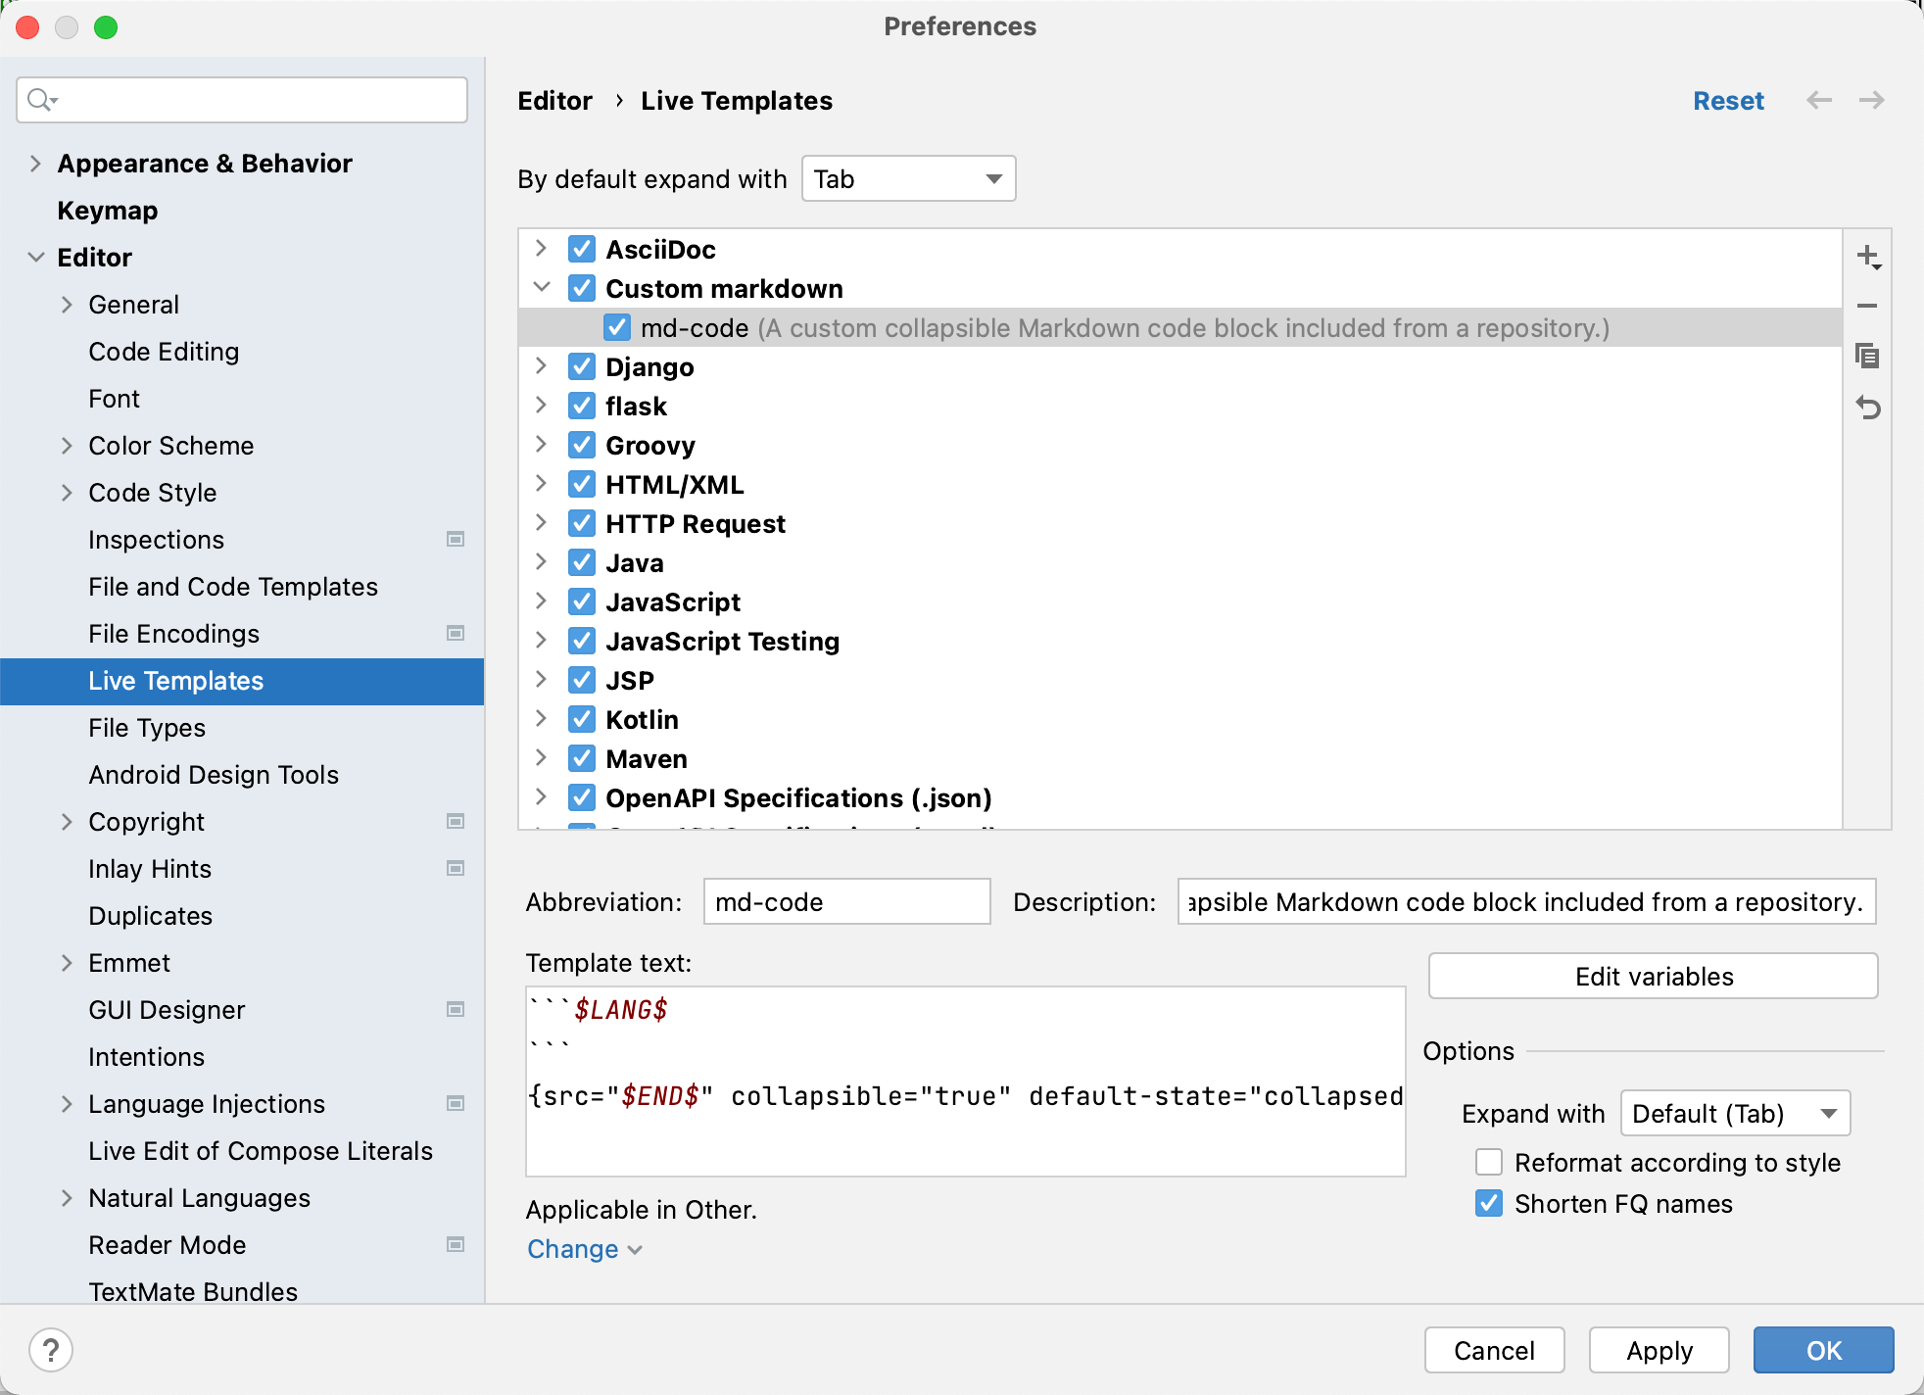Viewport: 1924px width, 1395px height.
Task: Enable Reformat according to style
Action: (x=1489, y=1163)
